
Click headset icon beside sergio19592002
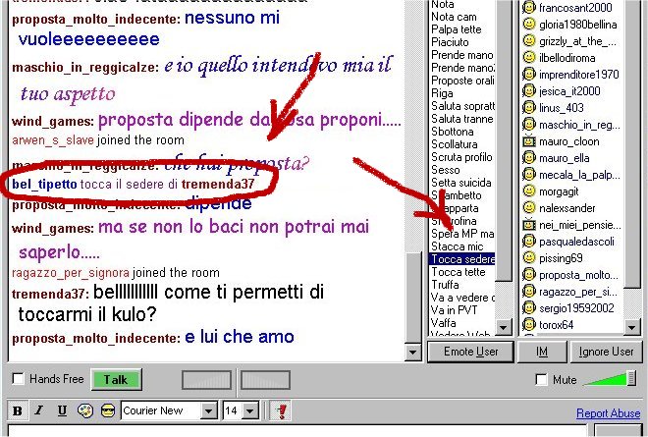point(529,307)
